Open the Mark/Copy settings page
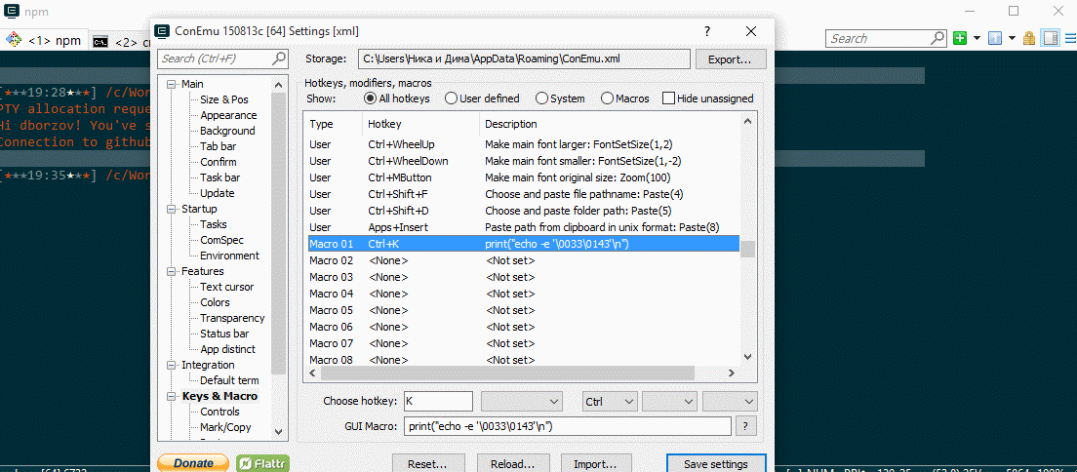Screen dimensions: 1077x472 [225, 427]
